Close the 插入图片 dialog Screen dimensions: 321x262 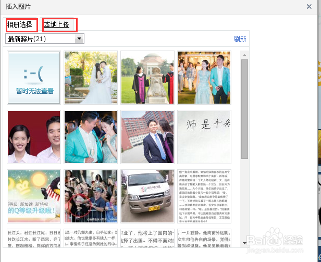pyautogui.click(x=309, y=7)
